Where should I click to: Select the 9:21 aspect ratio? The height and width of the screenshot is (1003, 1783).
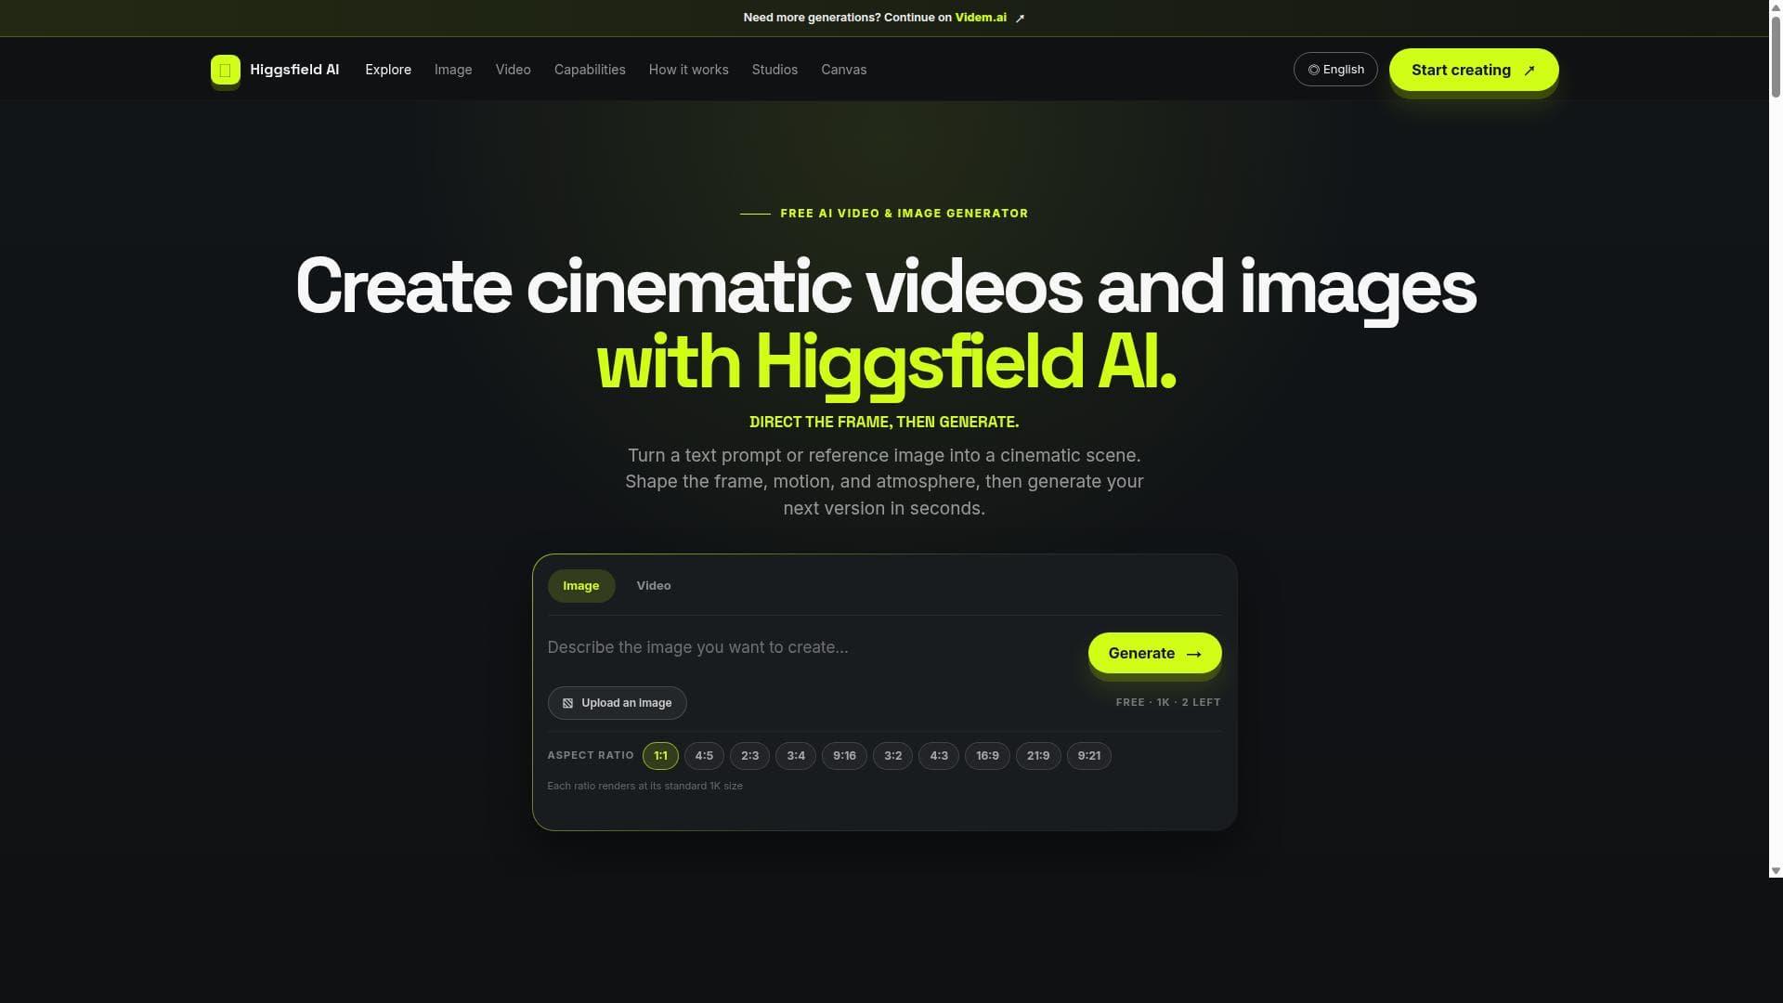(1089, 756)
